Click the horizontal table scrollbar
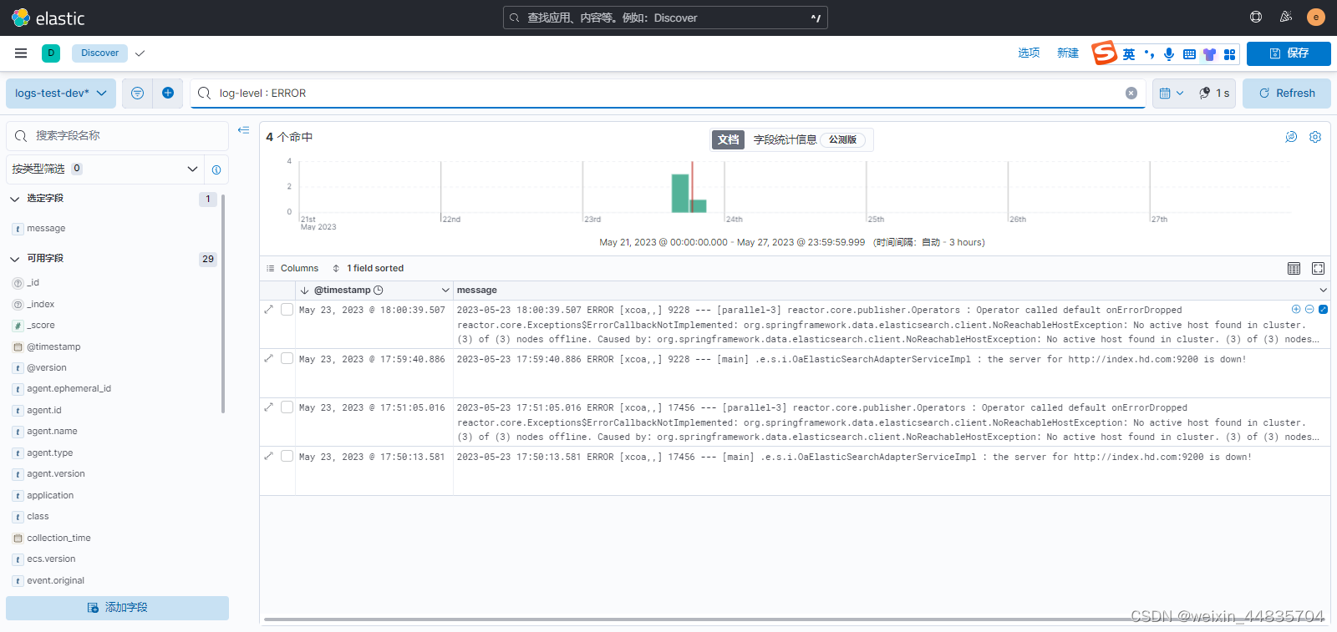 [794, 619]
